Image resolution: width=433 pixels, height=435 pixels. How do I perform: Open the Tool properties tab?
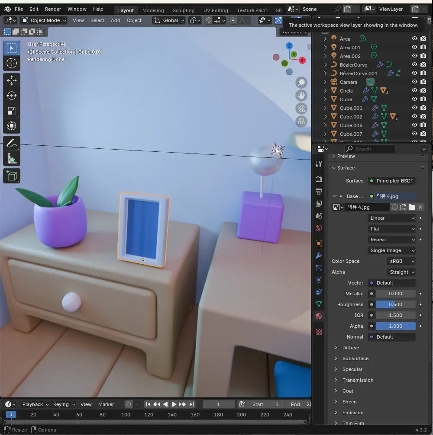point(319,164)
